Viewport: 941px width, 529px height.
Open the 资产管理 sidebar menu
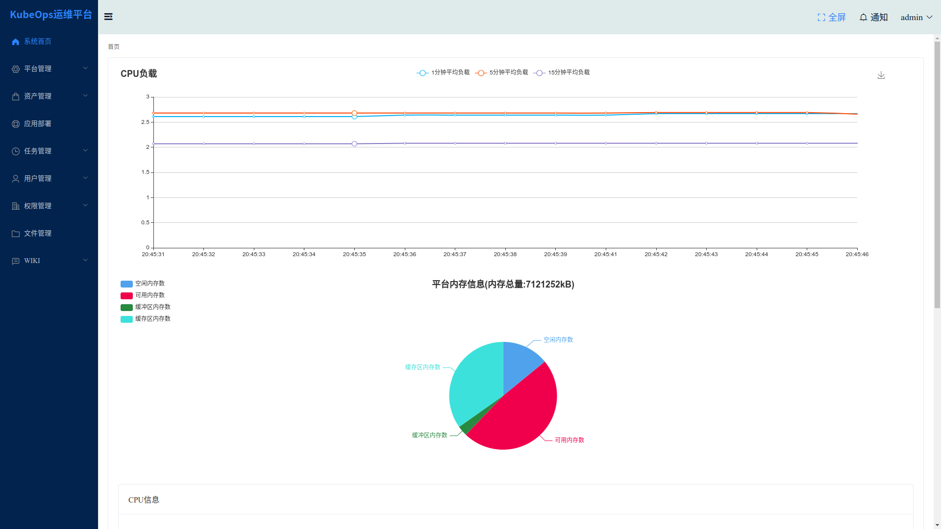click(38, 96)
